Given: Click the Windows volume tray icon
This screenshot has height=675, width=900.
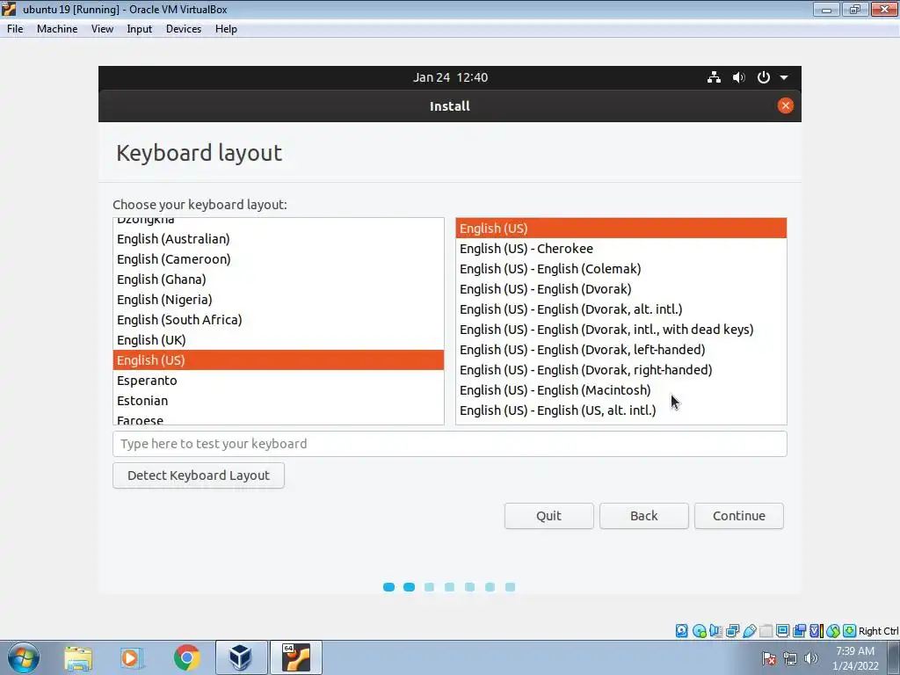Looking at the screenshot, I should coord(810,658).
